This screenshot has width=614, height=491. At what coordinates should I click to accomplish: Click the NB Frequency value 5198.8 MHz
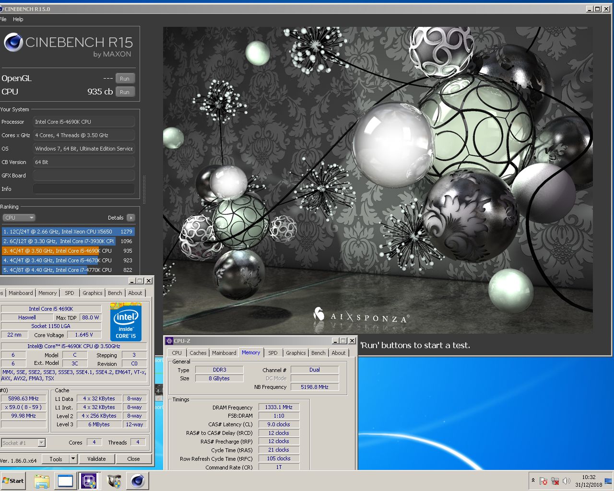[315, 387]
